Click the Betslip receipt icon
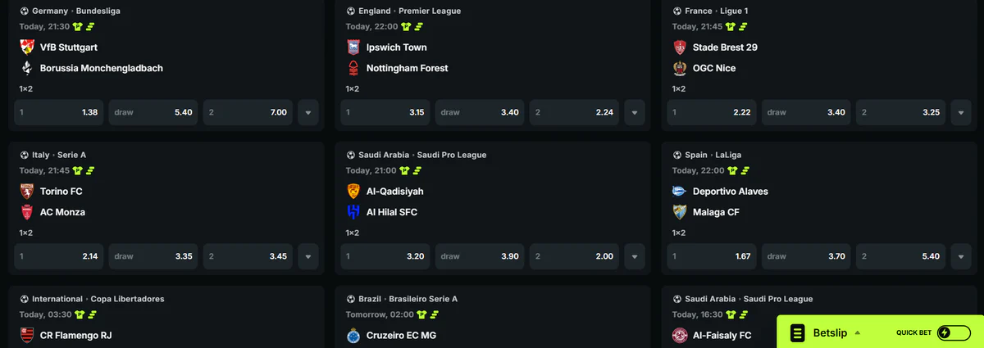Screen dimensions: 984x348 (797, 332)
